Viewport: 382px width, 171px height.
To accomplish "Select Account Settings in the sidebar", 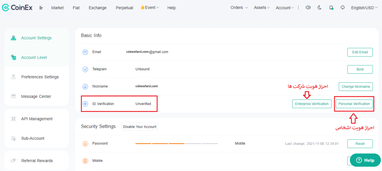I will tap(37, 38).
